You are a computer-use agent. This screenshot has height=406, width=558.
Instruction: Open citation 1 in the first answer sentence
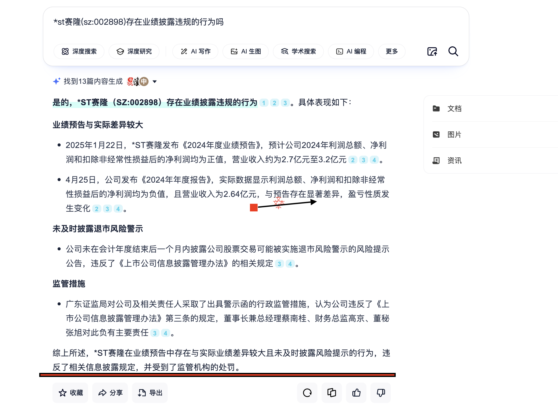[x=264, y=103]
